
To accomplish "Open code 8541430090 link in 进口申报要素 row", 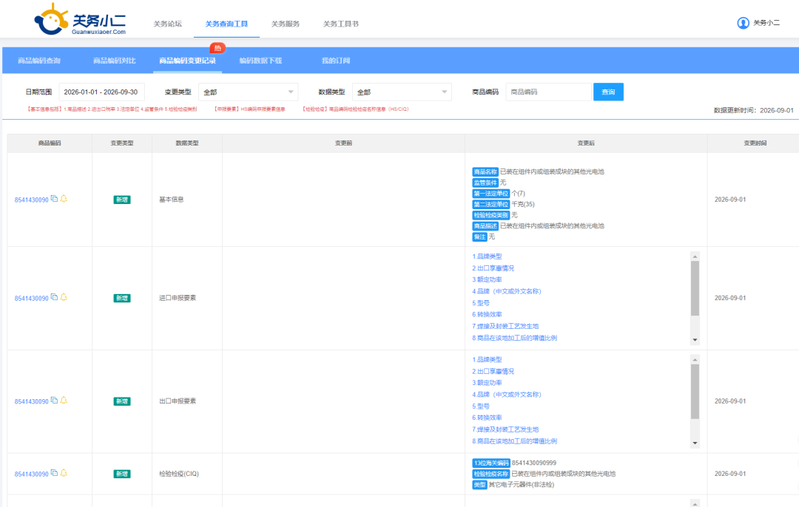I will click(32, 299).
